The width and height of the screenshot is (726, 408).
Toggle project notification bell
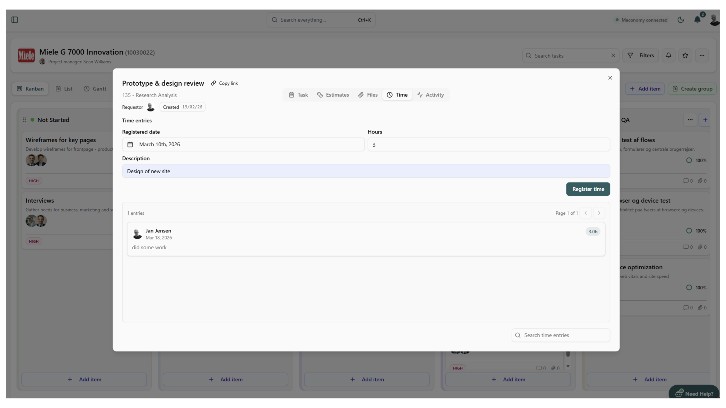tap(669, 55)
